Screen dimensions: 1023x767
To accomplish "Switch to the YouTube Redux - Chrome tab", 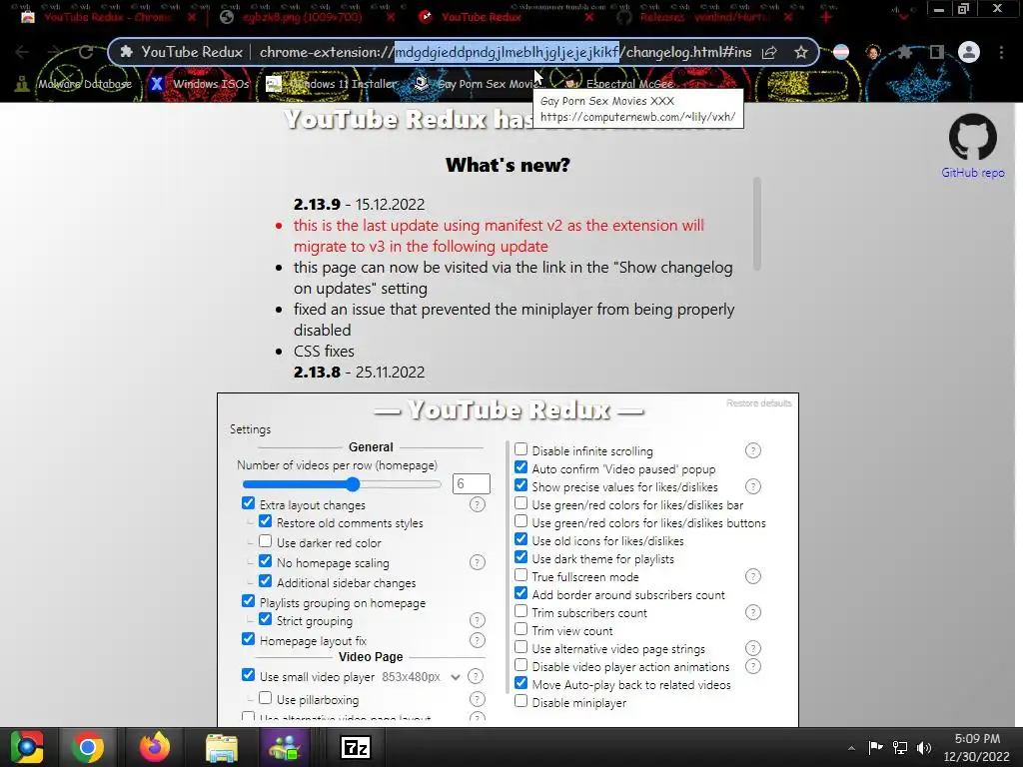I will (108, 17).
